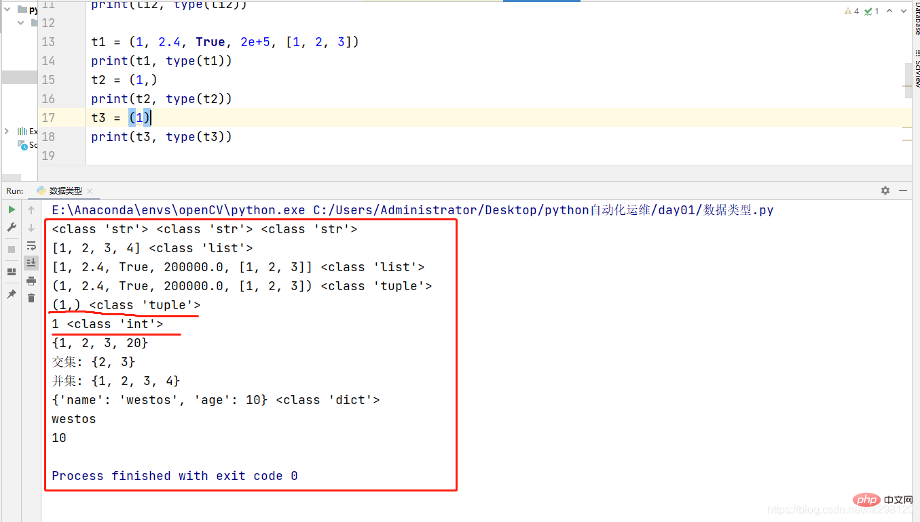Hide the Run tool window
Screen dimensions: 920x522
click(x=903, y=191)
